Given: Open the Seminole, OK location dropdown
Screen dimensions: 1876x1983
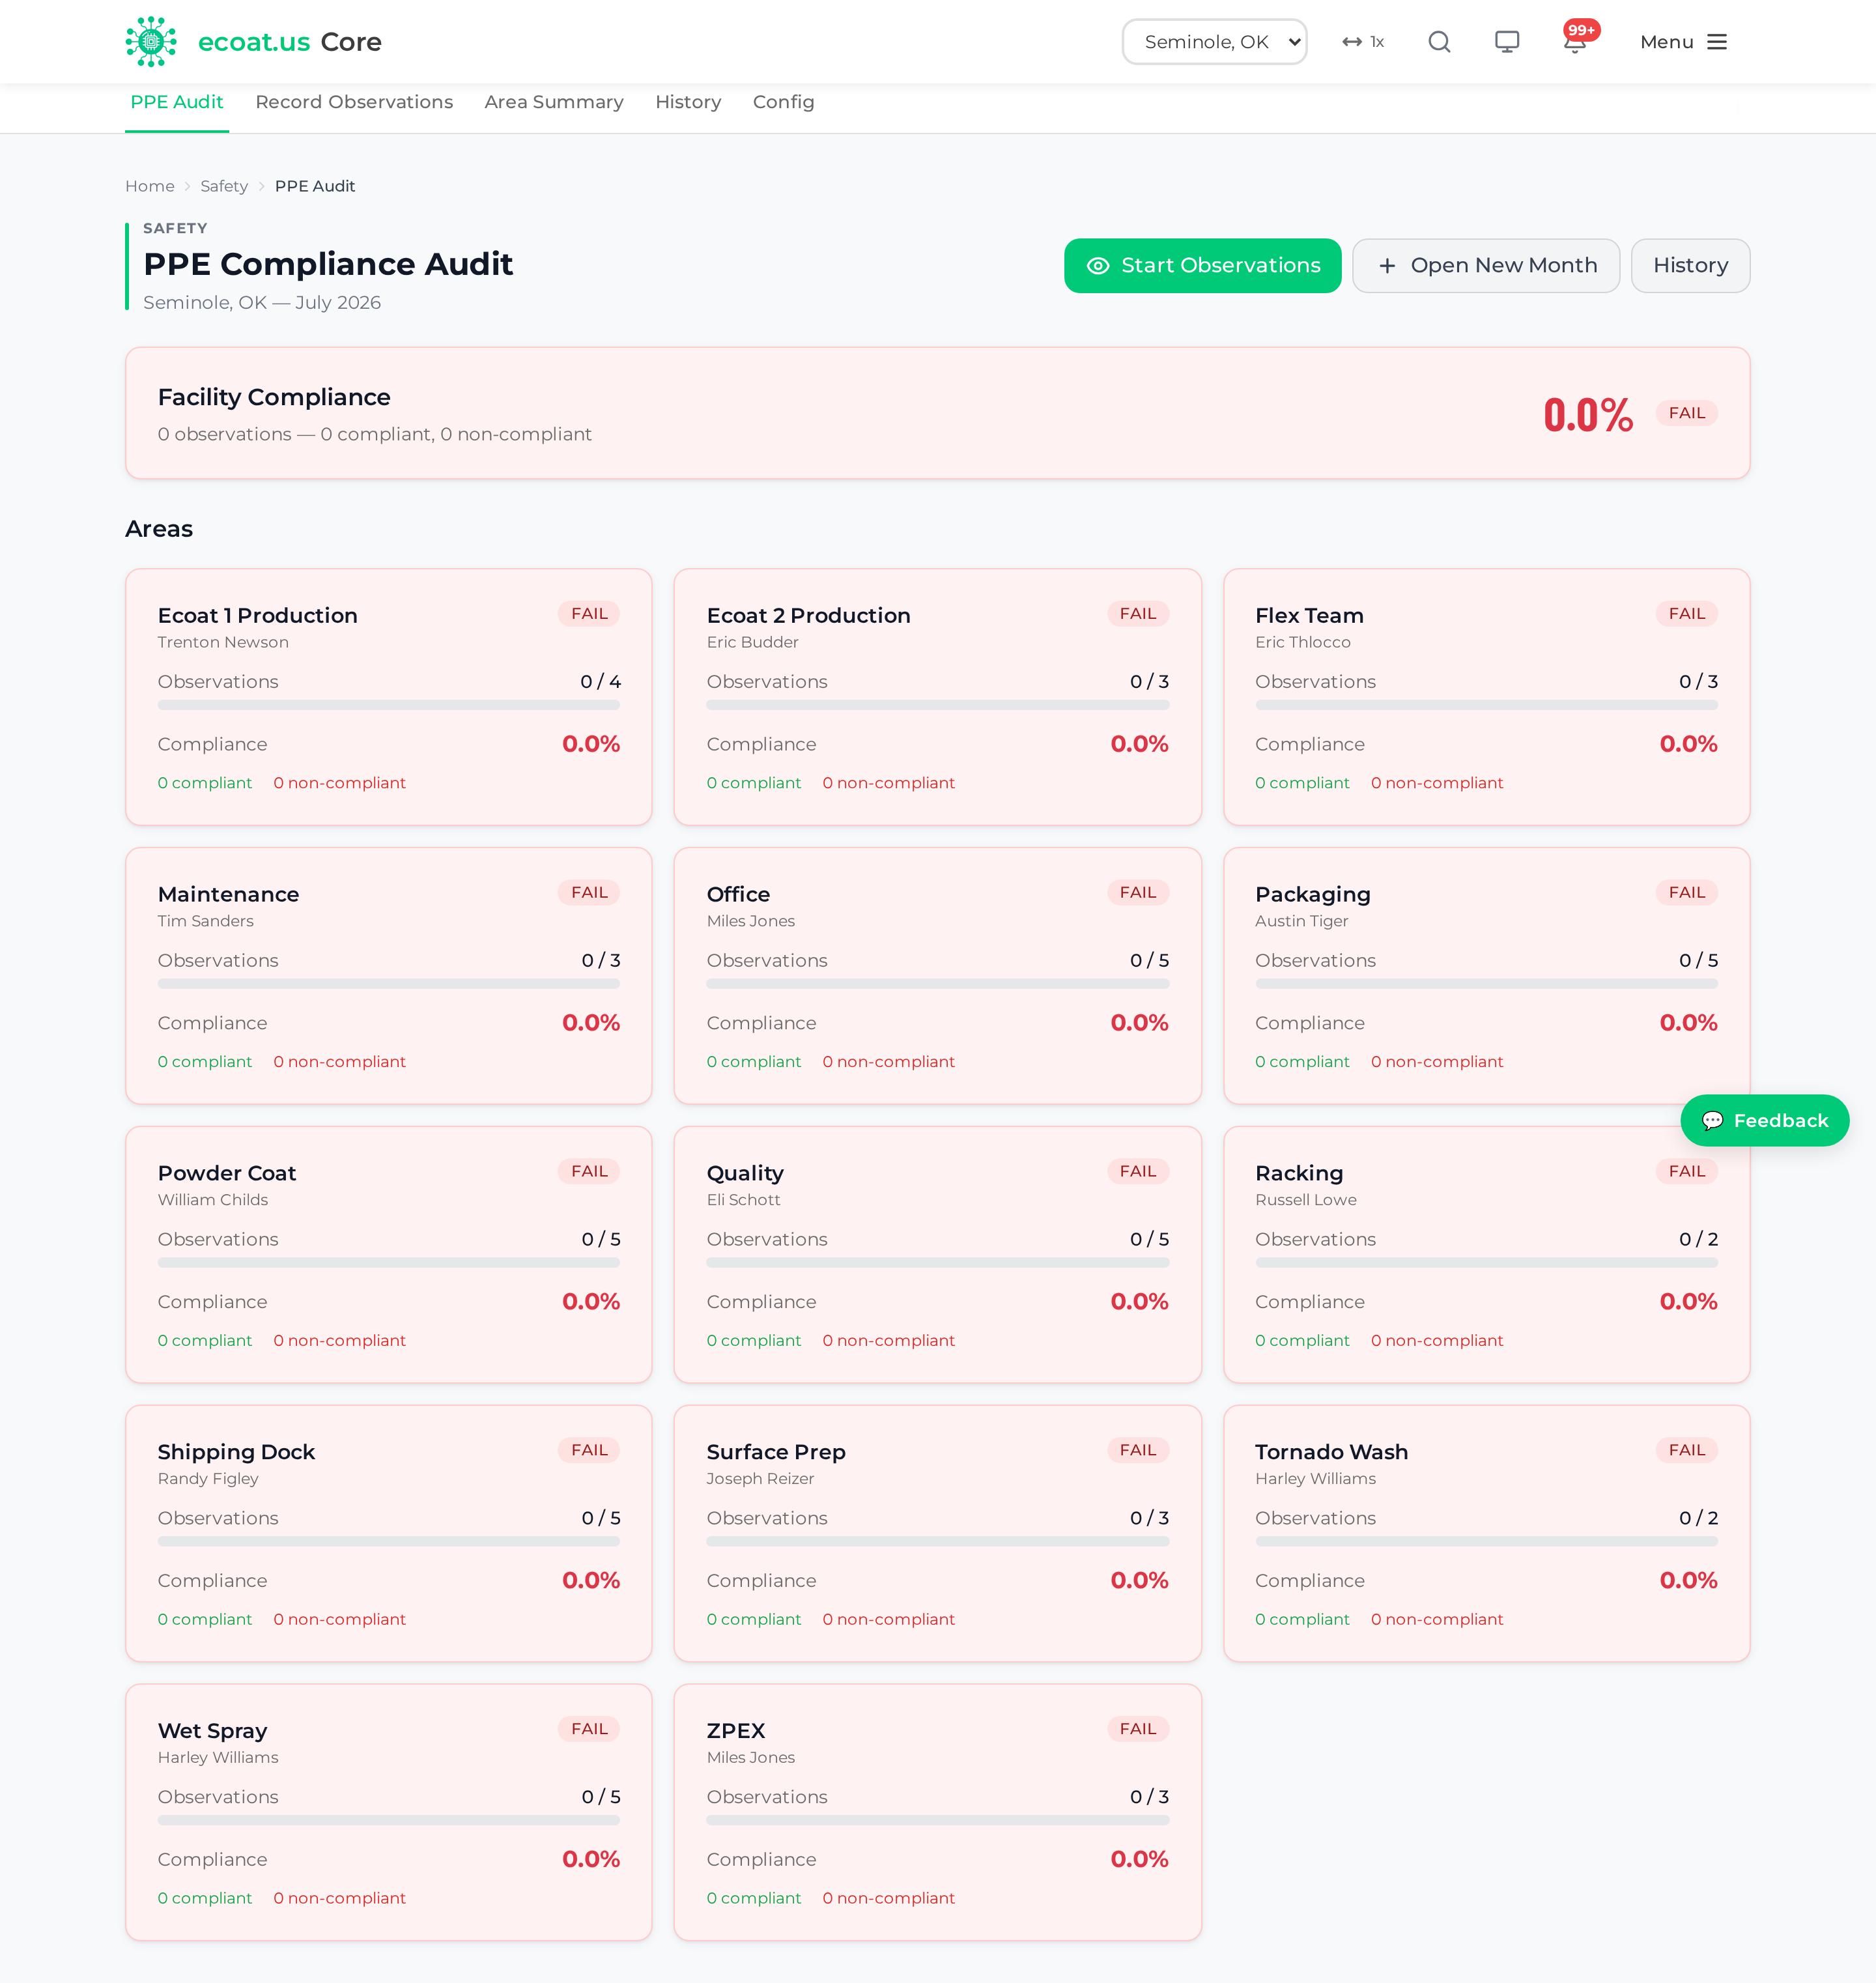Looking at the screenshot, I should click(1214, 42).
